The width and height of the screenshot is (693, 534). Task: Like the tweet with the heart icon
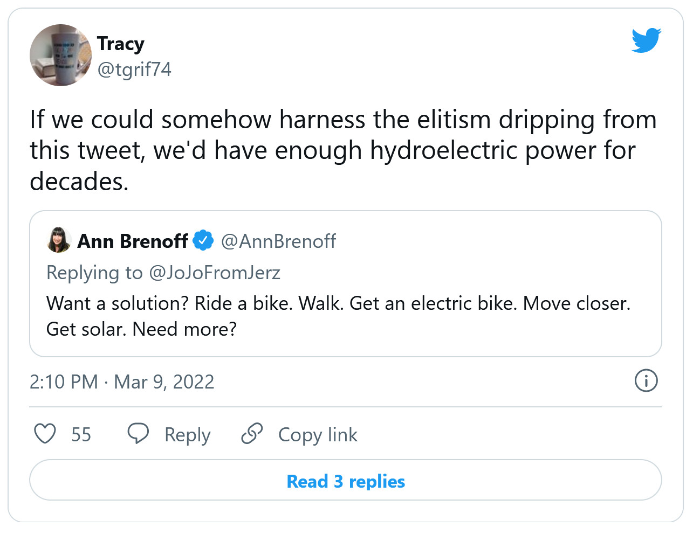45,434
